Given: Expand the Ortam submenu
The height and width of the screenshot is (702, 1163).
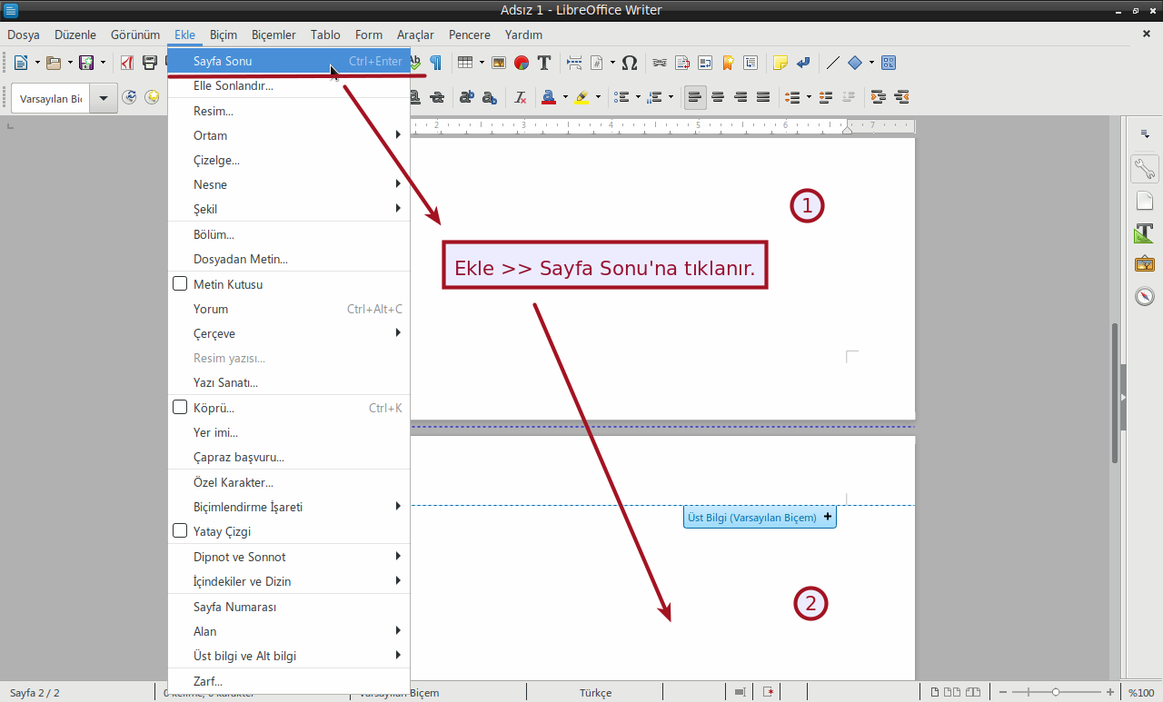Looking at the screenshot, I should 289,135.
